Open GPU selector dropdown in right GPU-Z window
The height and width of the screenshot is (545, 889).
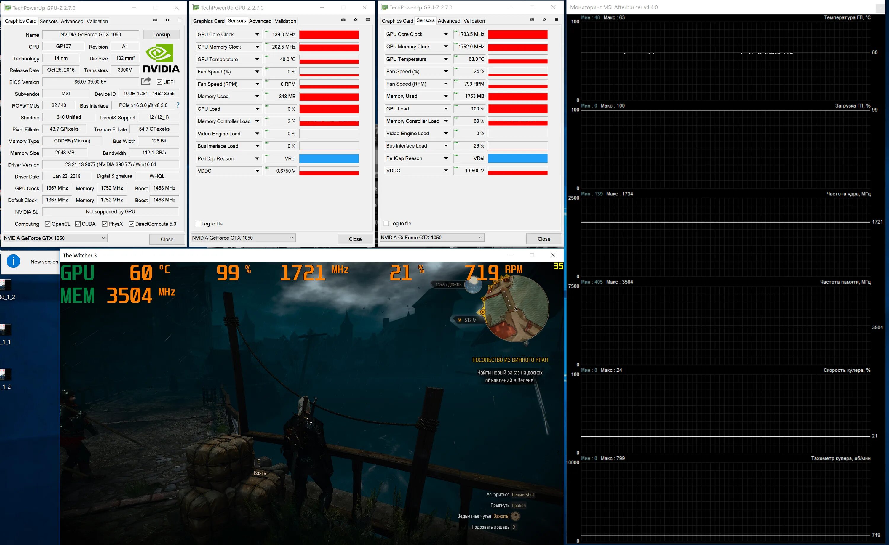[432, 237]
